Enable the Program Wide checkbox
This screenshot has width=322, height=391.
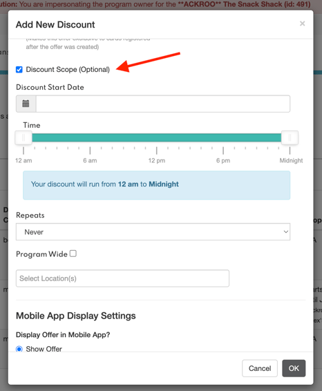click(x=73, y=254)
